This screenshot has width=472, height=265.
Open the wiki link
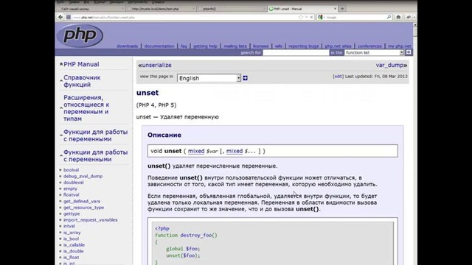[x=279, y=46]
